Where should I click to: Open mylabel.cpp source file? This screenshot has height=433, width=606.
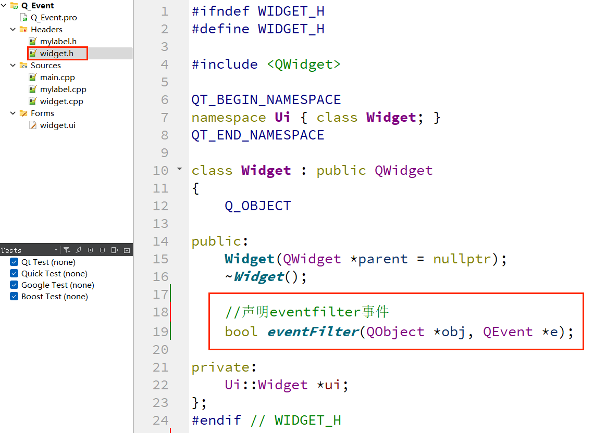[x=63, y=89]
